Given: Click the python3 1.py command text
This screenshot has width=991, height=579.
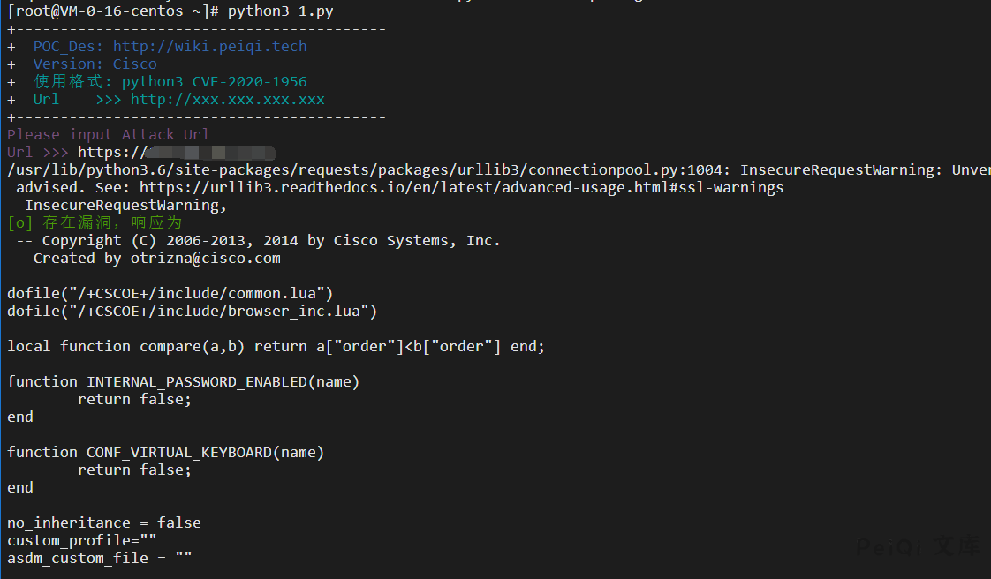Looking at the screenshot, I should pos(280,11).
